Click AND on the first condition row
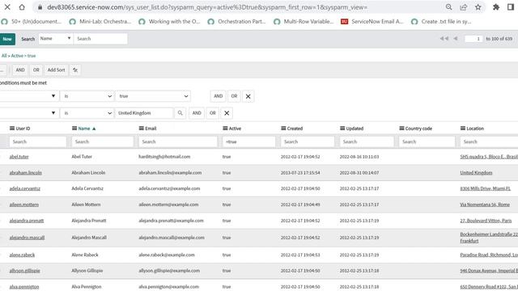 pos(218,96)
